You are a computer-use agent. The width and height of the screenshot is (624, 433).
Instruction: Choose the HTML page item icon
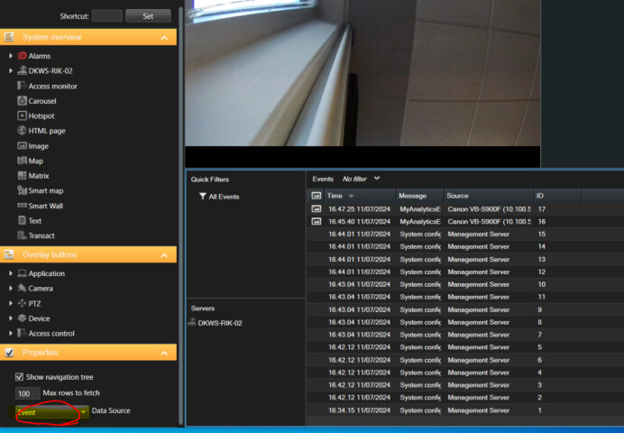tap(22, 131)
